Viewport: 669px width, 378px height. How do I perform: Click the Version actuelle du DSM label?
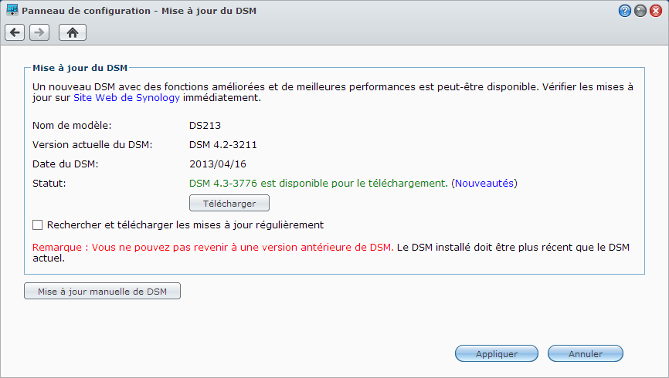coord(92,145)
